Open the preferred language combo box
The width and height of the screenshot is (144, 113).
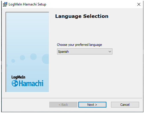tap(85, 52)
